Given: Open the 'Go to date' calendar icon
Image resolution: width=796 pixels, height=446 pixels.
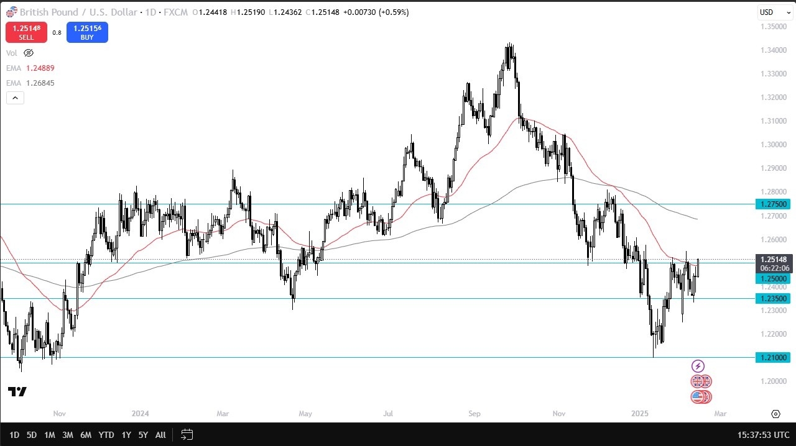Looking at the screenshot, I should point(187,435).
